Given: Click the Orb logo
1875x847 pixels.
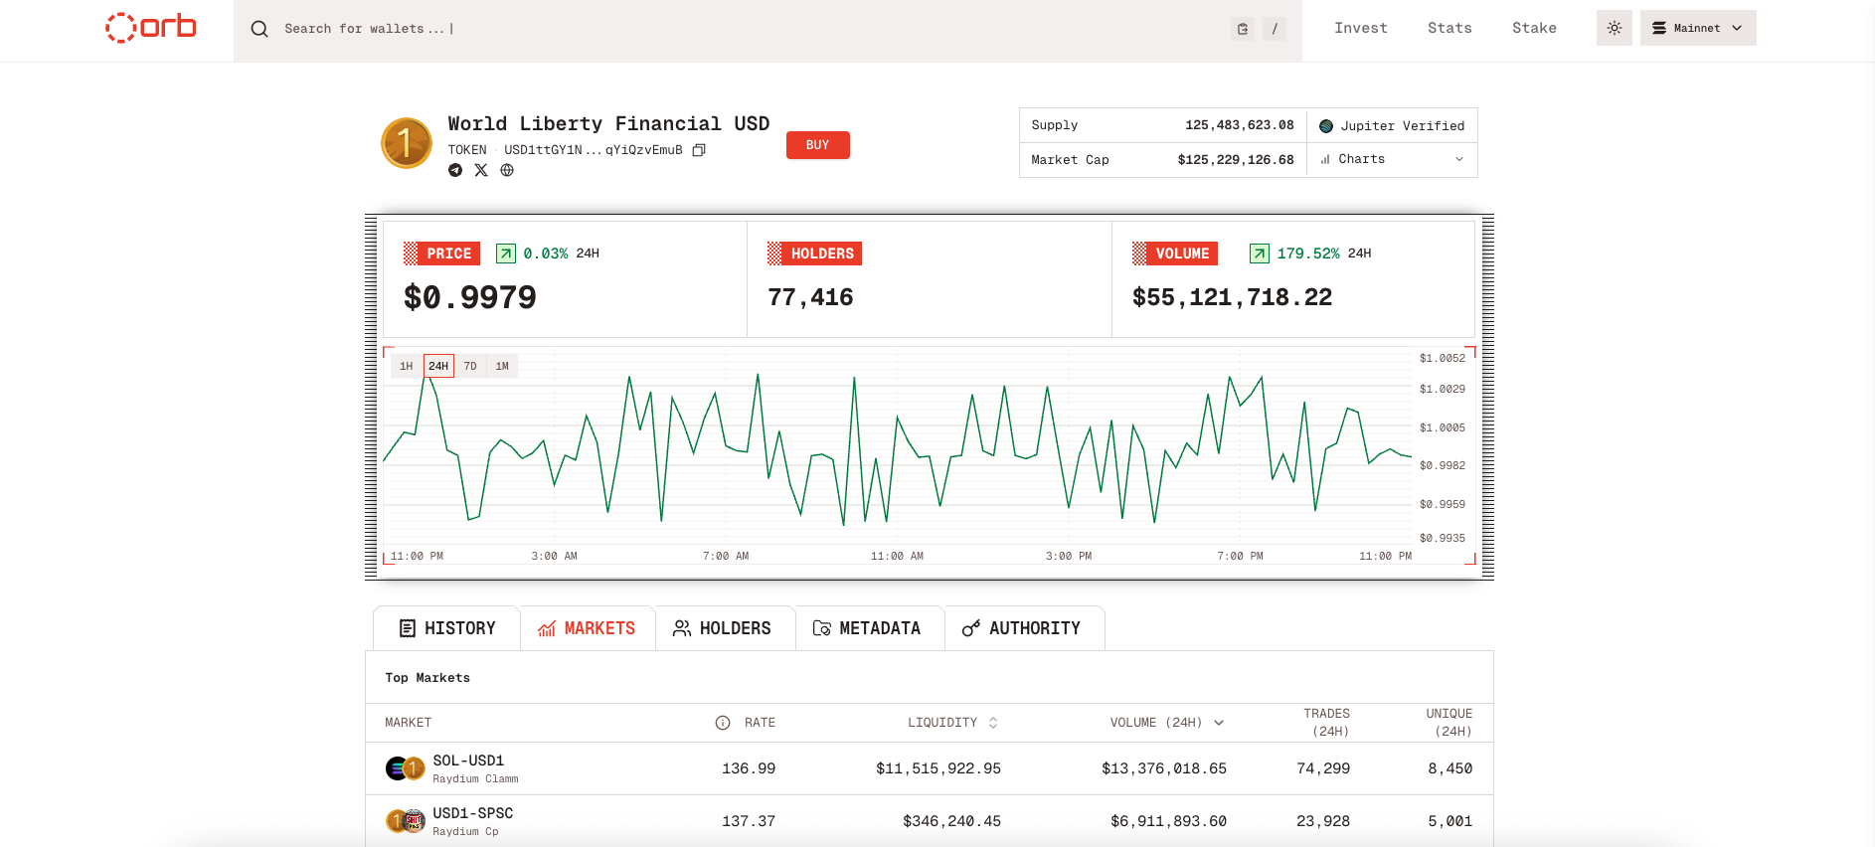Looking at the screenshot, I should (x=151, y=27).
